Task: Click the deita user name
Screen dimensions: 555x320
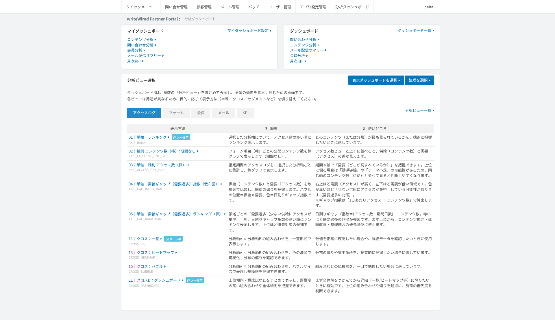Action: (429, 7)
